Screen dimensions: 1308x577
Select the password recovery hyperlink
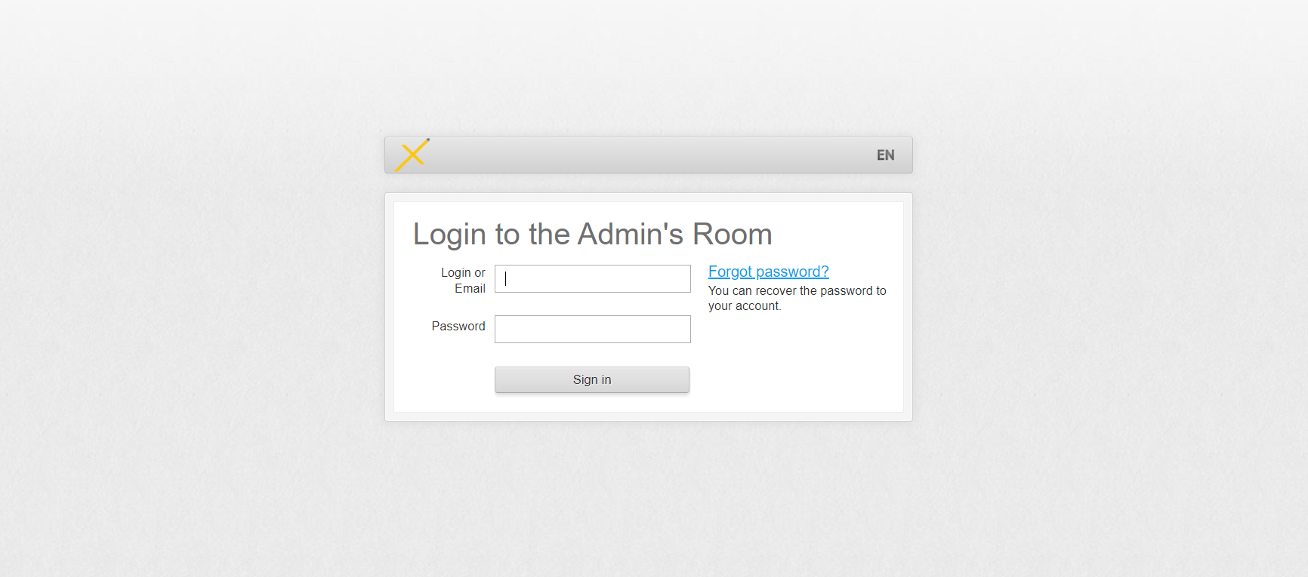point(768,272)
